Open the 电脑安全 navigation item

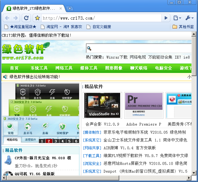(x=163, y=68)
